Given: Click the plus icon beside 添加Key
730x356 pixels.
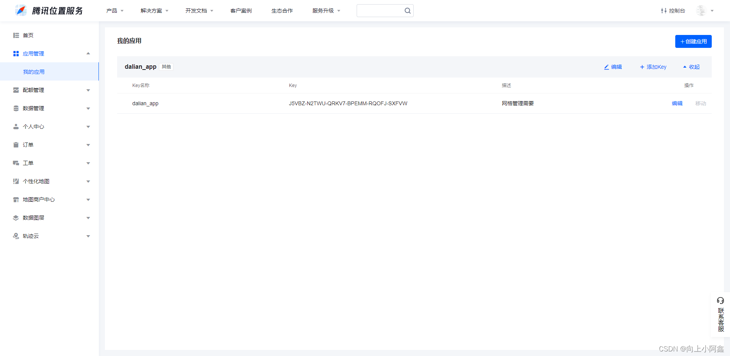Looking at the screenshot, I should pos(642,67).
